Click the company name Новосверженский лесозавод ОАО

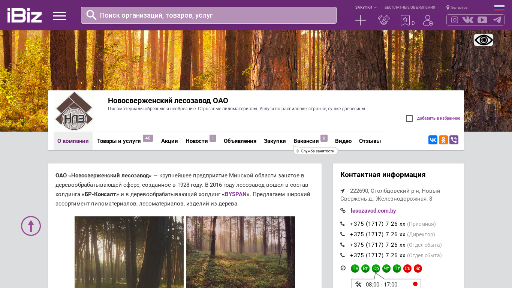168,100
